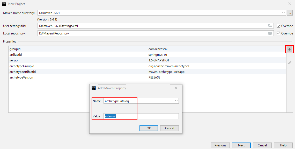
Task: Select the archetypeGroupId property row
Action: 147,66
